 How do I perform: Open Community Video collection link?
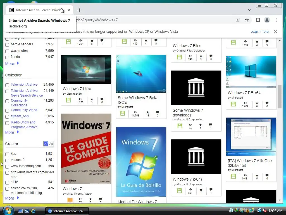tap(24, 110)
